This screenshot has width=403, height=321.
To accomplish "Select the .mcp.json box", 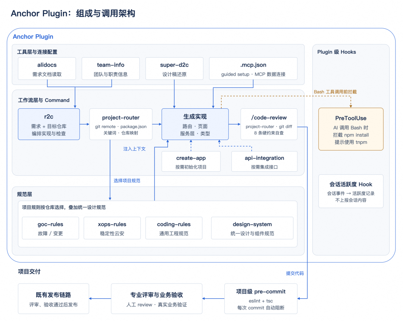I will [253, 69].
